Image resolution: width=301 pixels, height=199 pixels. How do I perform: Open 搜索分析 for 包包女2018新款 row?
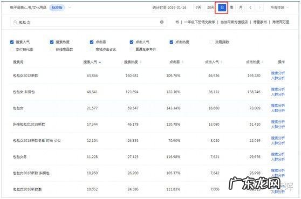coord(278,73)
